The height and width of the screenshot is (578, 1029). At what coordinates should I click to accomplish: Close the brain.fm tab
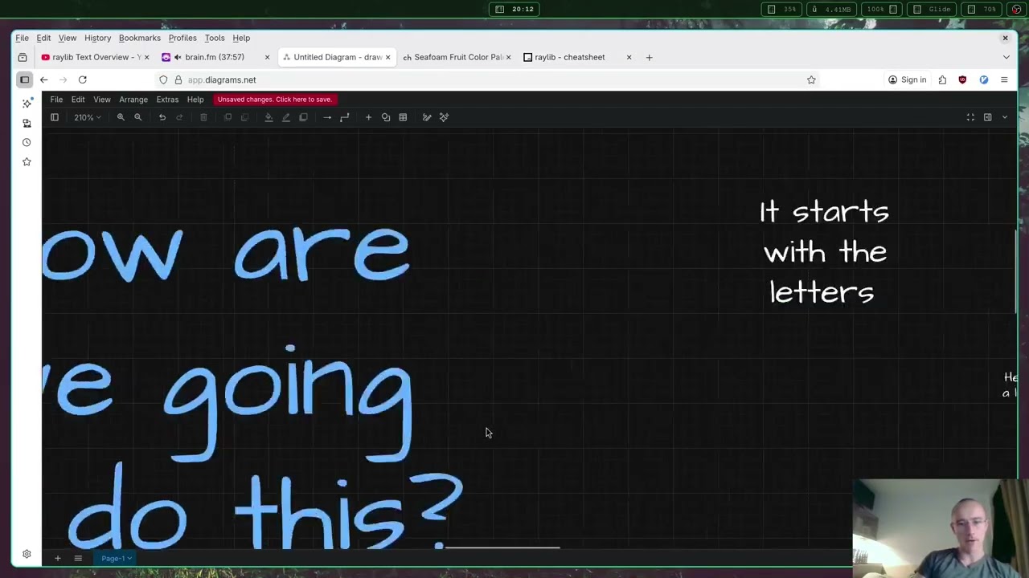tap(267, 57)
